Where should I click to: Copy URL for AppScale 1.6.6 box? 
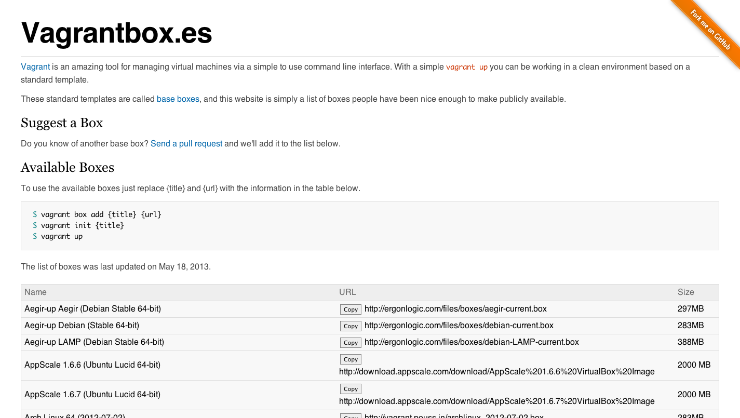351,359
